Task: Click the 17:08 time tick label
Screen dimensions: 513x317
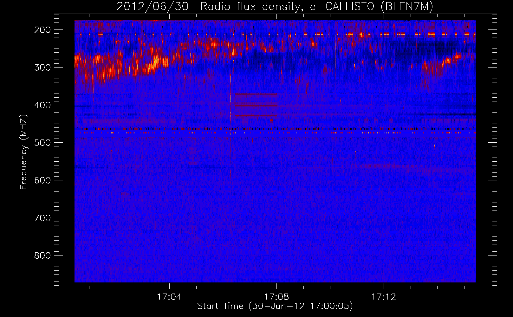Action: [276, 297]
